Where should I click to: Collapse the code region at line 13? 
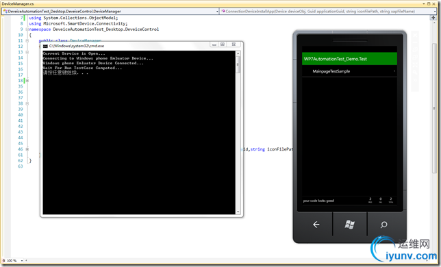point(27,52)
